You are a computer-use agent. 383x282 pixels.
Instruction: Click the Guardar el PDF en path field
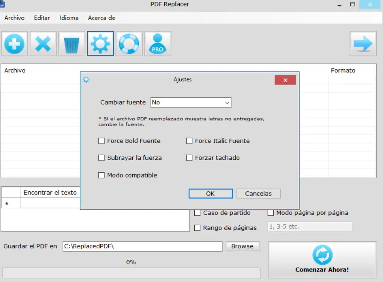[142, 246]
